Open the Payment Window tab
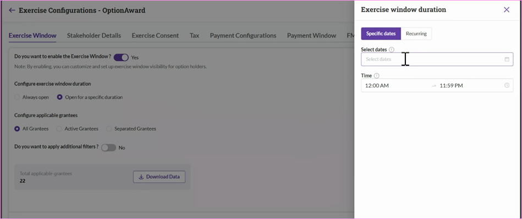 click(311, 36)
